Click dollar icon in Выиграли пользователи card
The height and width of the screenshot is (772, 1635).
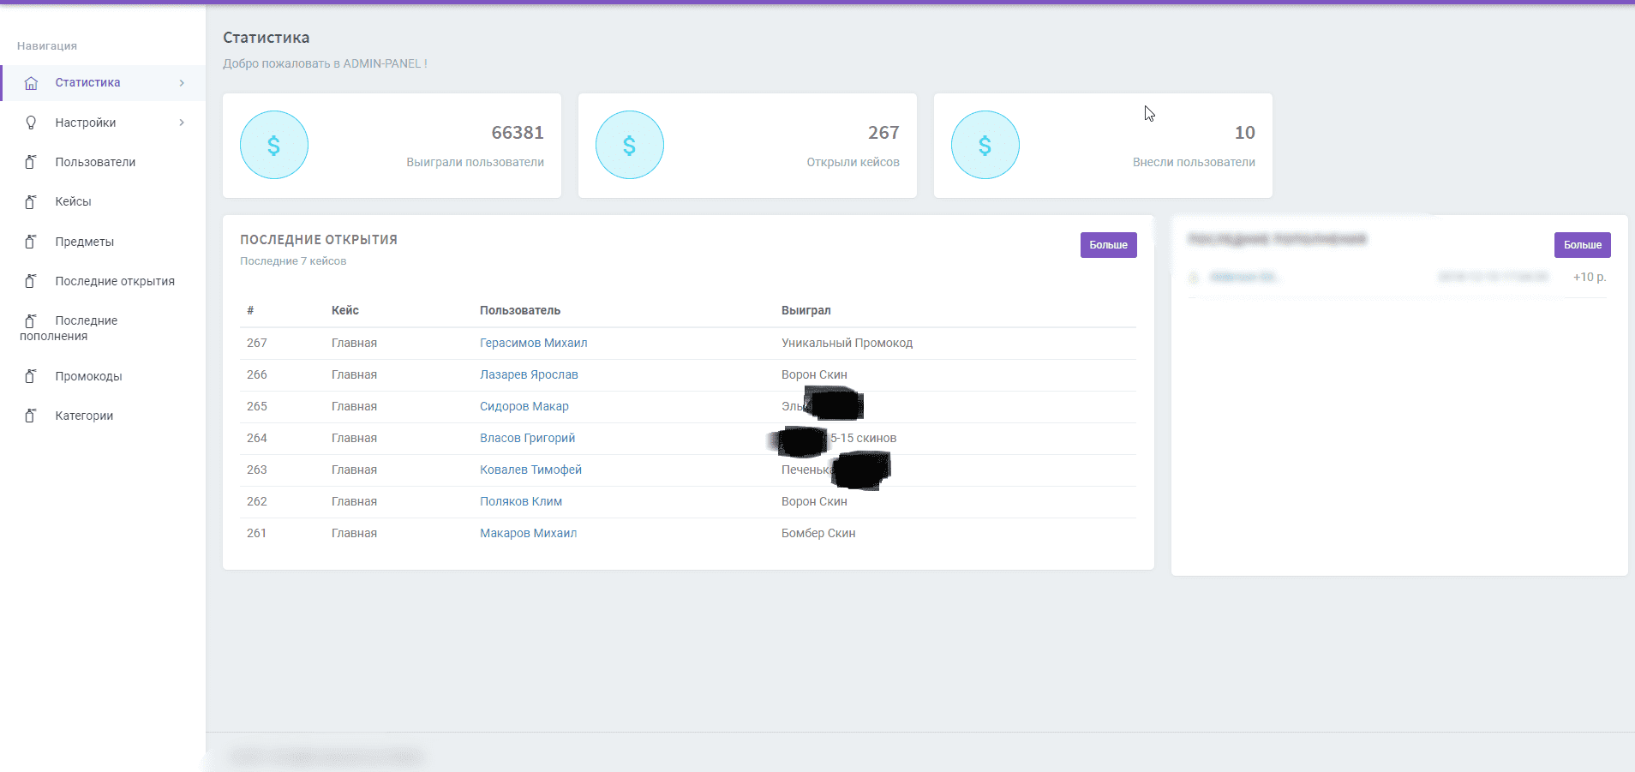click(x=273, y=145)
